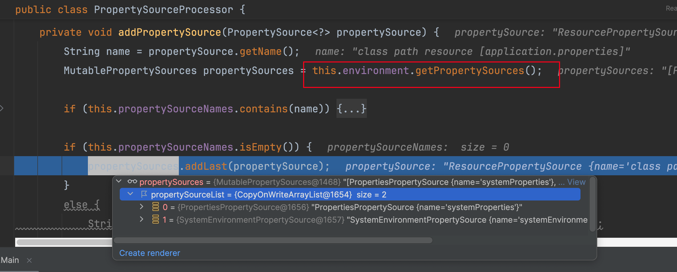Select the Main debug tab

(10, 260)
